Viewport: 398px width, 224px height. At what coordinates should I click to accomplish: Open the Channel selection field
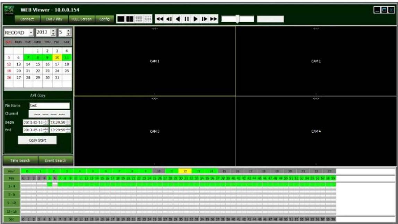49,114
